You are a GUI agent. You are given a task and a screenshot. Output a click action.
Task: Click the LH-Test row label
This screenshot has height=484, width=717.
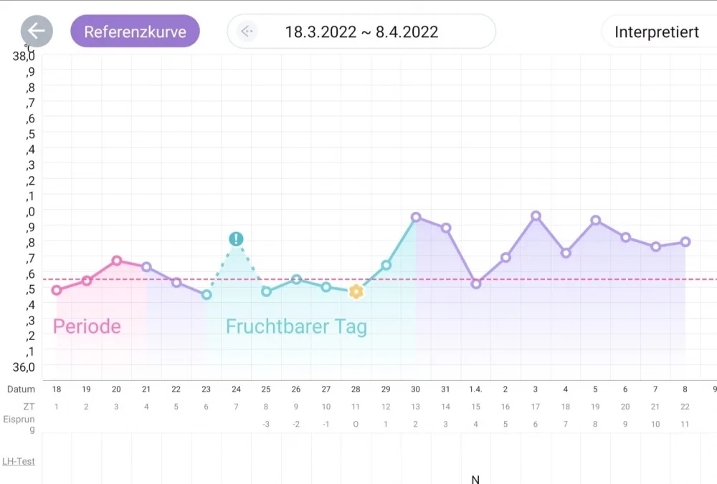pyautogui.click(x=19, y=461)
